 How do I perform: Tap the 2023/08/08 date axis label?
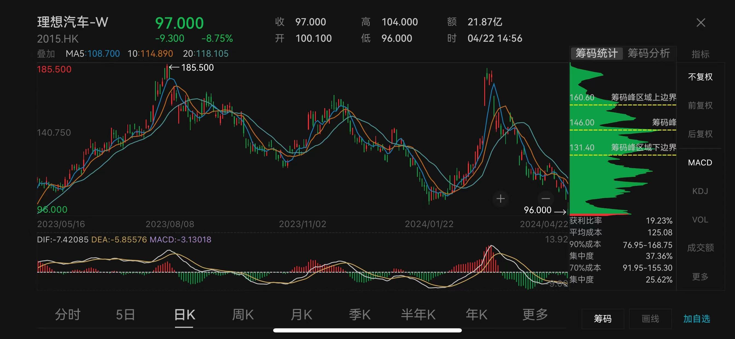(x=170, y=224)
